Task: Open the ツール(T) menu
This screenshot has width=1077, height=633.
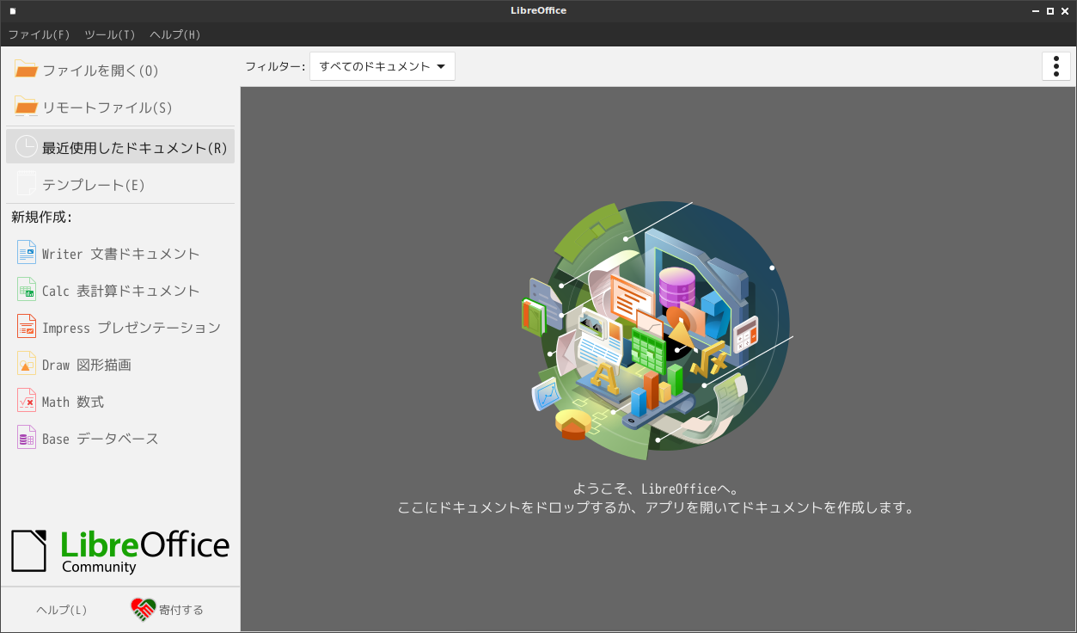Action: pyautogui.click(x=110, y=34)
